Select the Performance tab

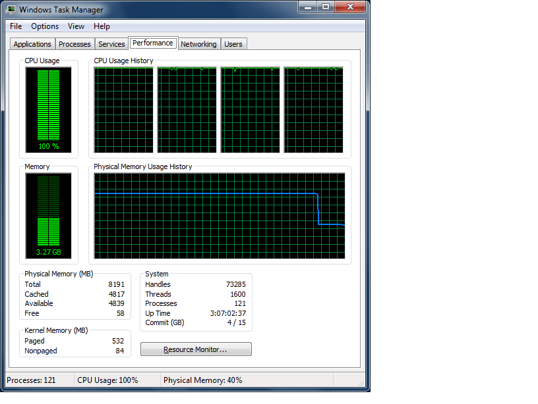(x=153, y=43)
